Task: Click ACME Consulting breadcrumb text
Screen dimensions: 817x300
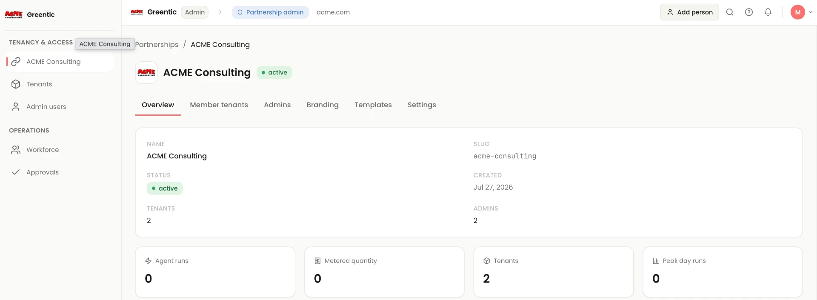Action: pos(220,45)
